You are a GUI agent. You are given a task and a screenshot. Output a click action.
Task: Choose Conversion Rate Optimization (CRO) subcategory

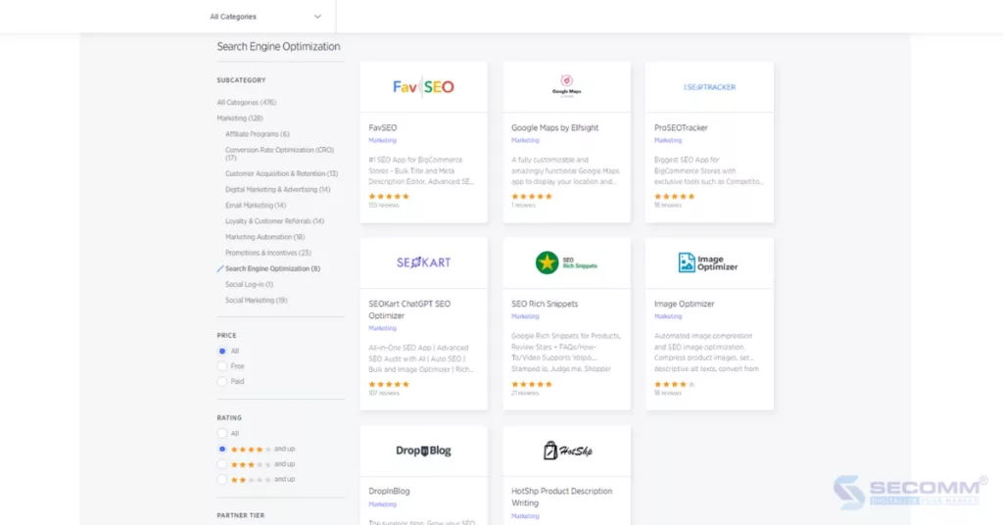pos(279,154)
